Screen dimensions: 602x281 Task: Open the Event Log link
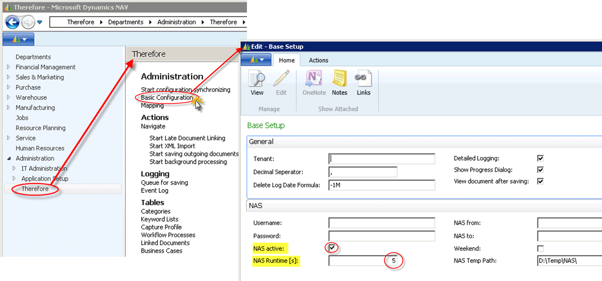[x=155, y=191]
